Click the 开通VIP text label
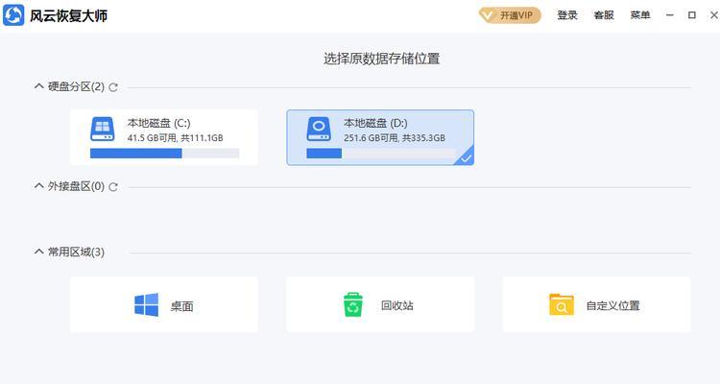The image size is (720, 384). (x=516, y=15)
